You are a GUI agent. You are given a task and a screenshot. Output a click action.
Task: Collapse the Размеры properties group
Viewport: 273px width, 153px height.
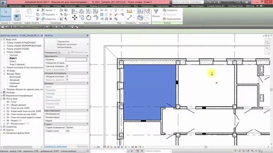tap(87, 83)
